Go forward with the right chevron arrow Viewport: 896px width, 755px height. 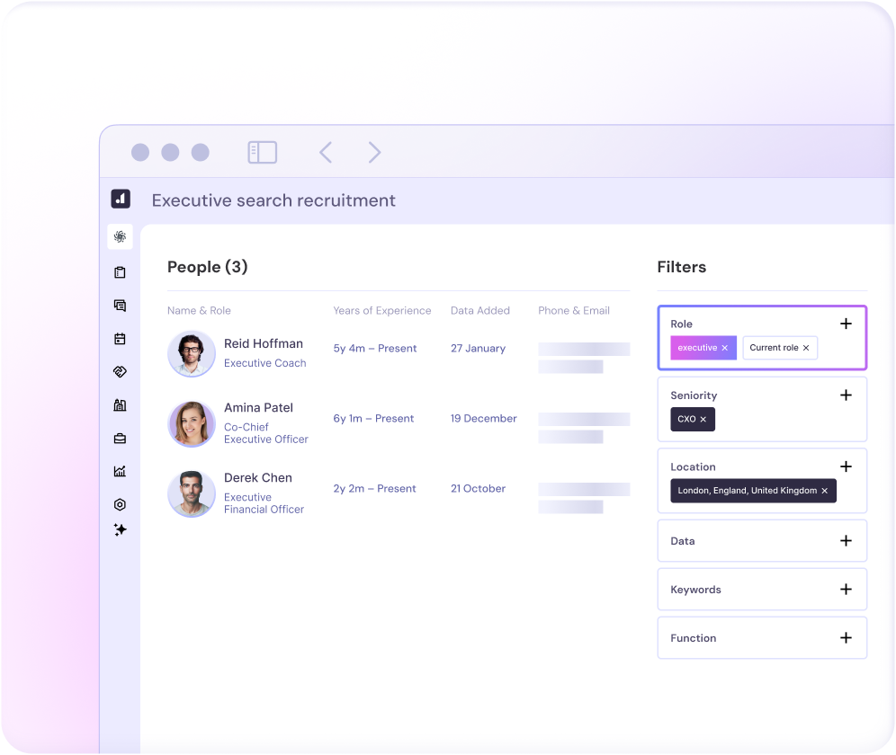point(375,153)
